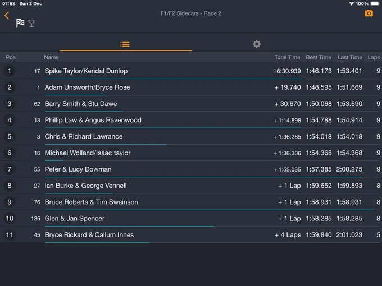Sort by the Name column header
Screen dimensions: 382x286
(52, 57)
